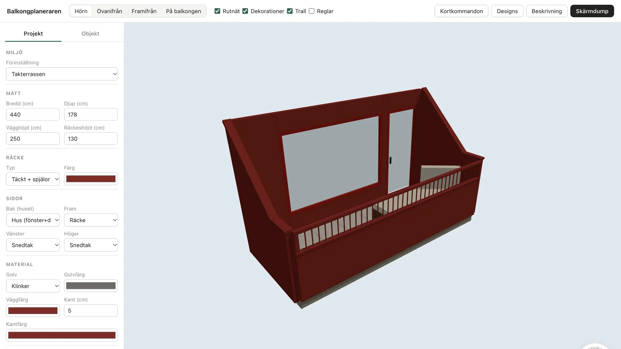Open the räcke Typ dropdown
Screen dimensions: 621x349
(x=33, y=179)
